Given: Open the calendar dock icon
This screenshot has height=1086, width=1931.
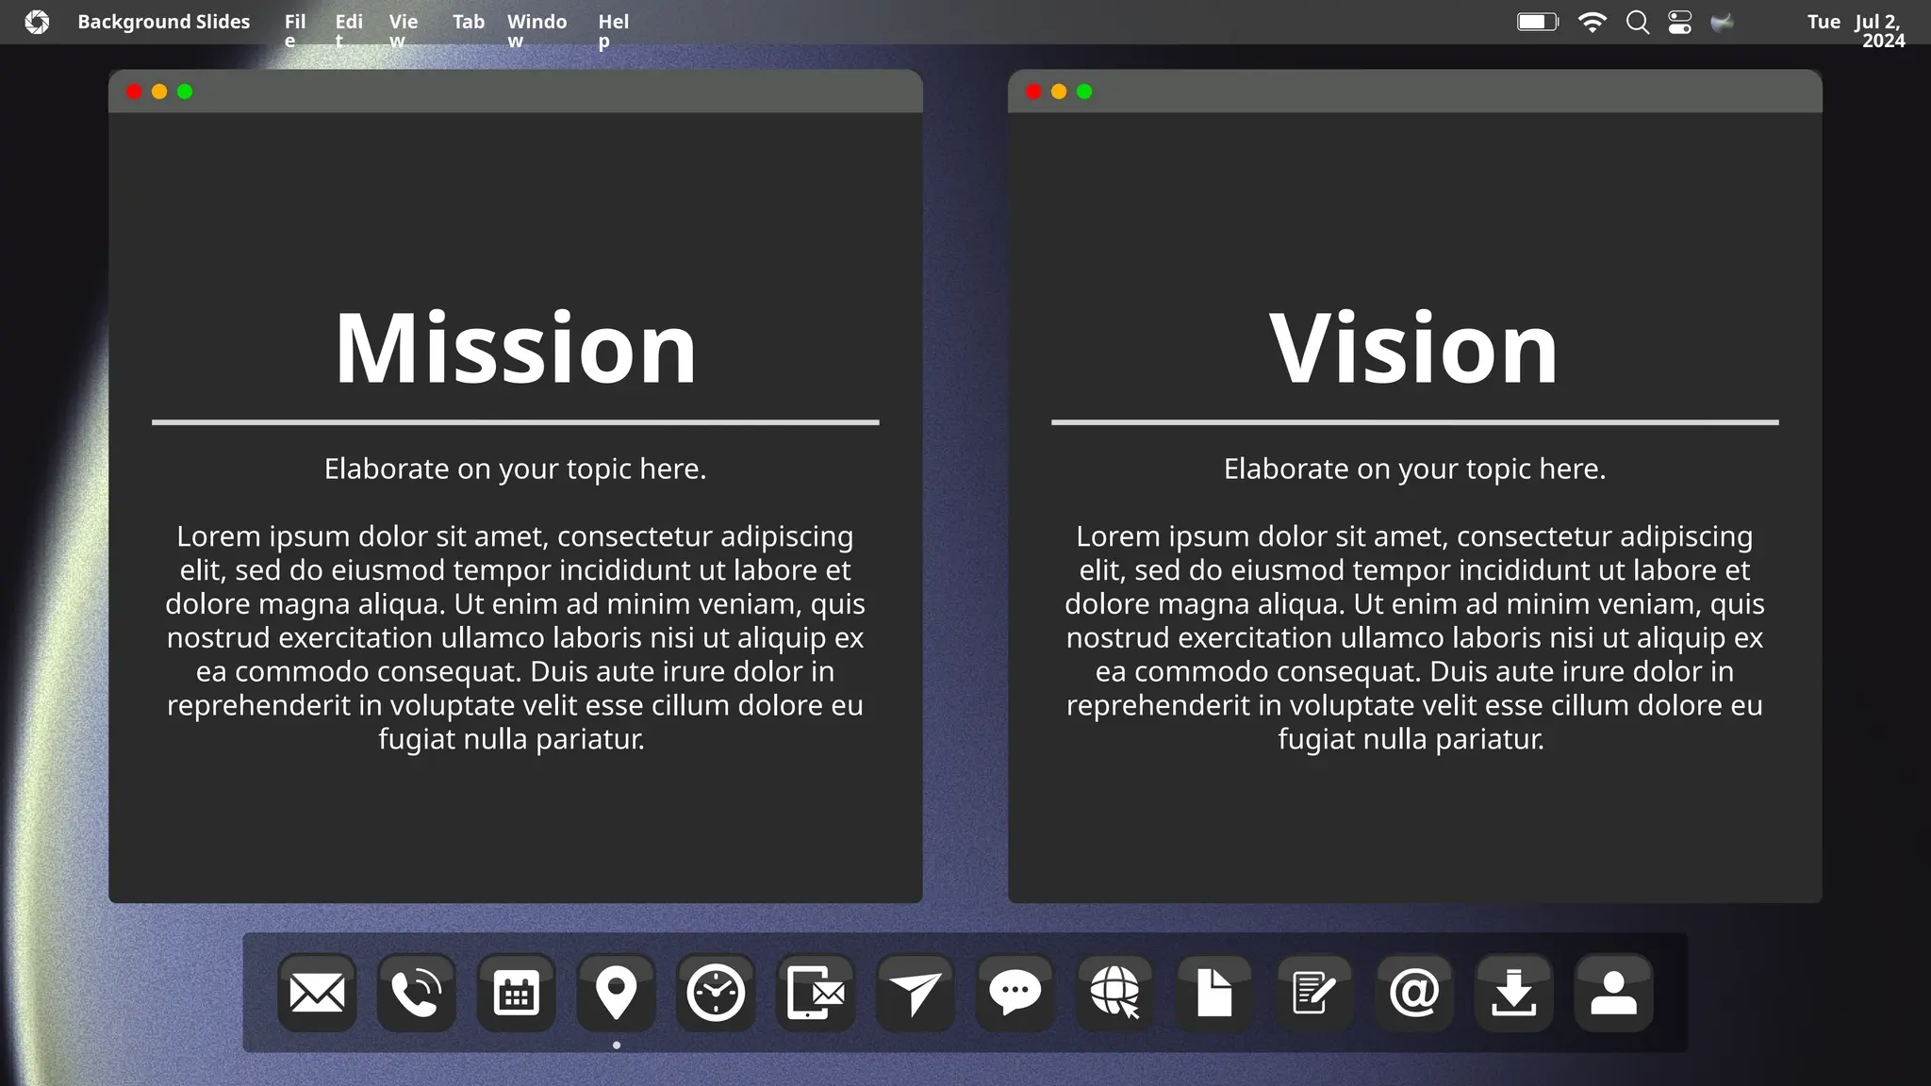Looking at the screenshot, I should click(x=517, y=993).
